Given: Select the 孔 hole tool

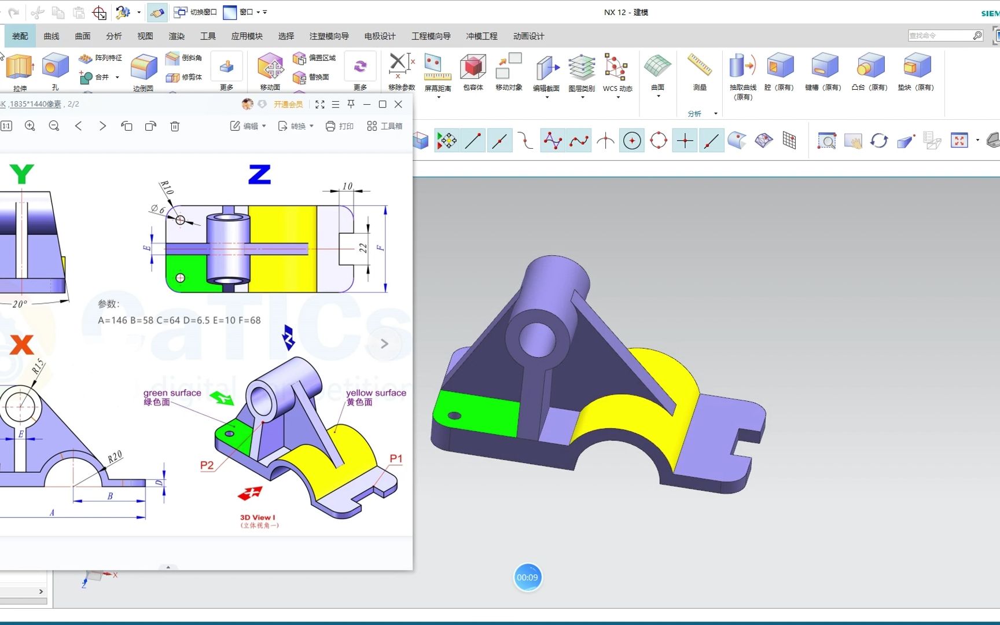Looking at the screenshot, I should 56,71.
